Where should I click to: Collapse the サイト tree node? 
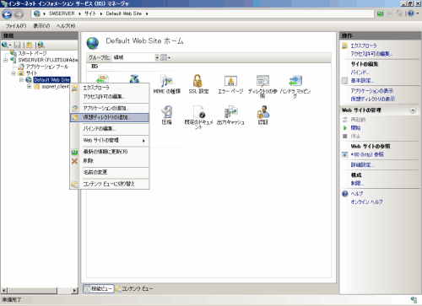pos(14,73)
